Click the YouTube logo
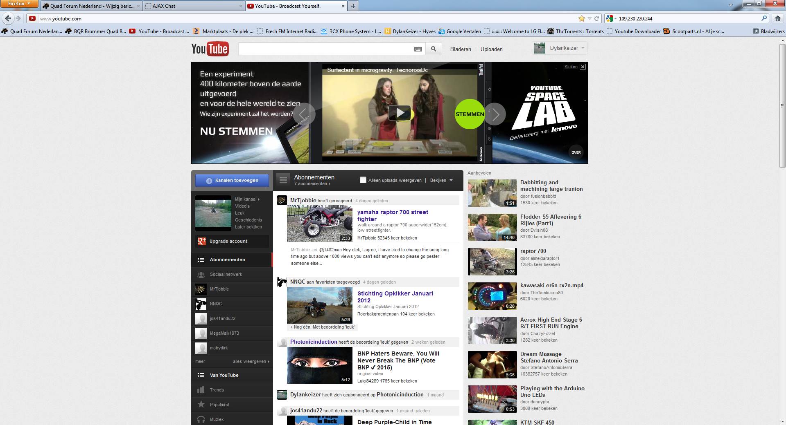 [x=210, y=49]
